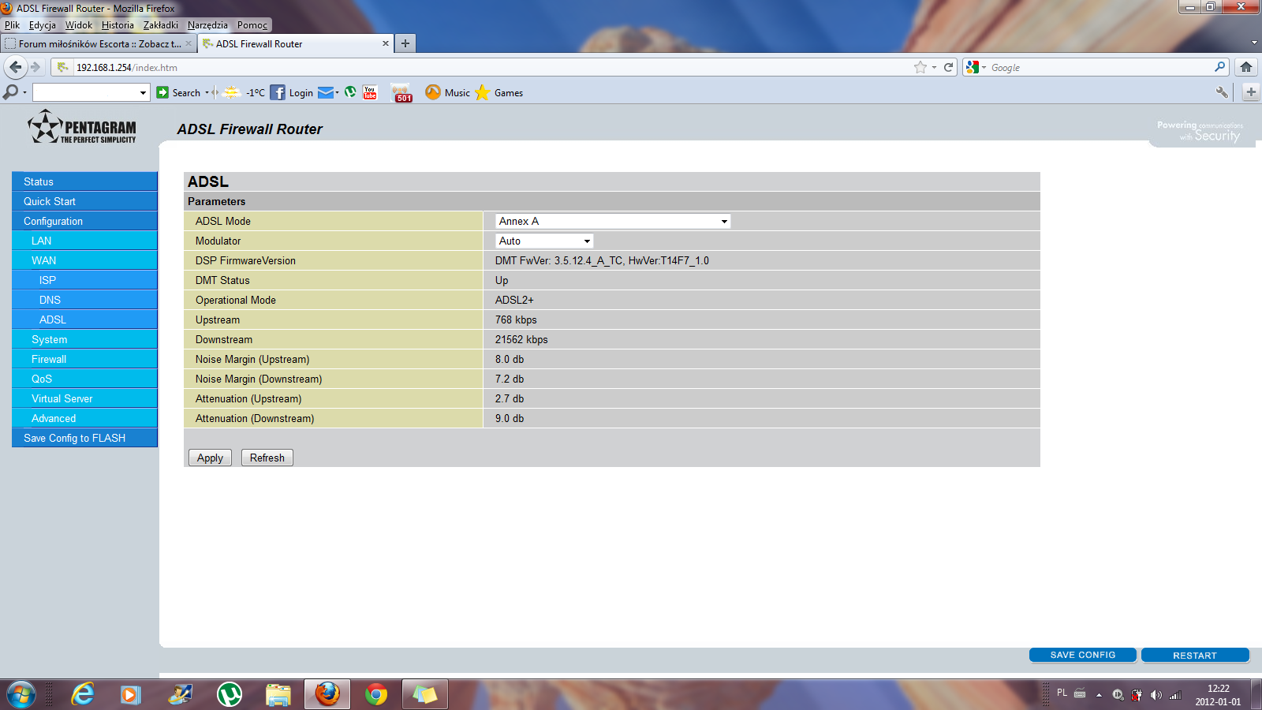Launch Google Chrome from the taskbar

376,694
